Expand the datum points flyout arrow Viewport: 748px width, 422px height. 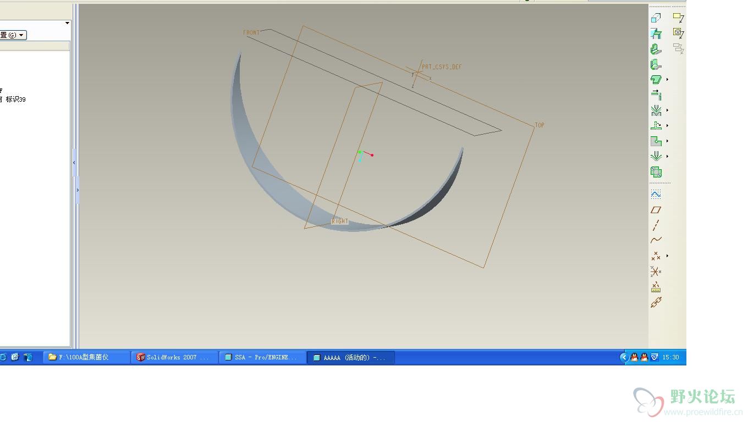(667, 256)
